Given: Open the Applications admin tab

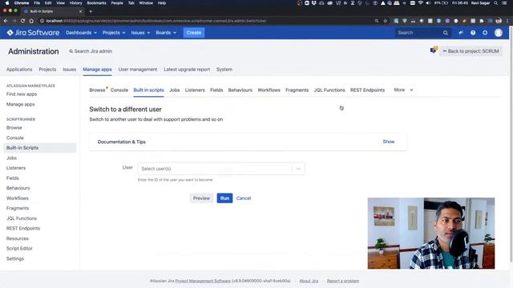Looking at the screenshot, I should tap(19, 70).
